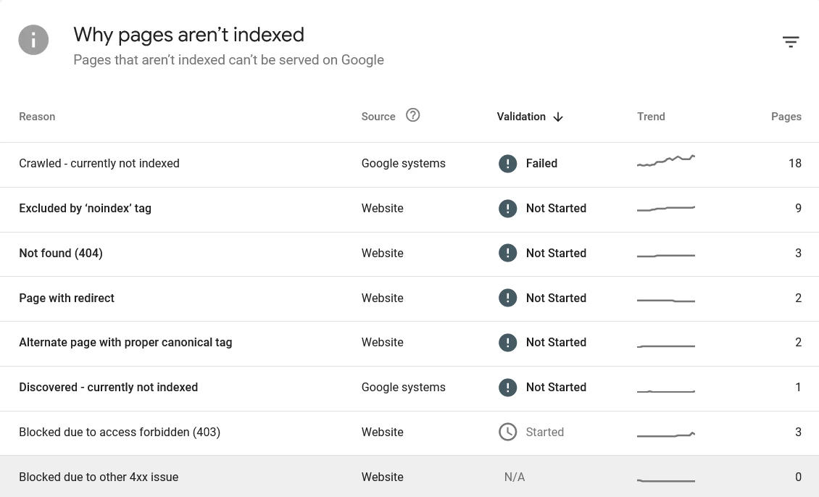Open the 'Page with redirect' reason

point(67,298)
